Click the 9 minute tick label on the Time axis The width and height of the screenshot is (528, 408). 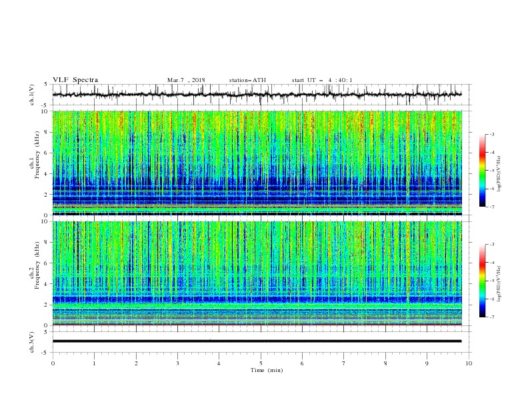pyautogui.click(x=427, y=363)
